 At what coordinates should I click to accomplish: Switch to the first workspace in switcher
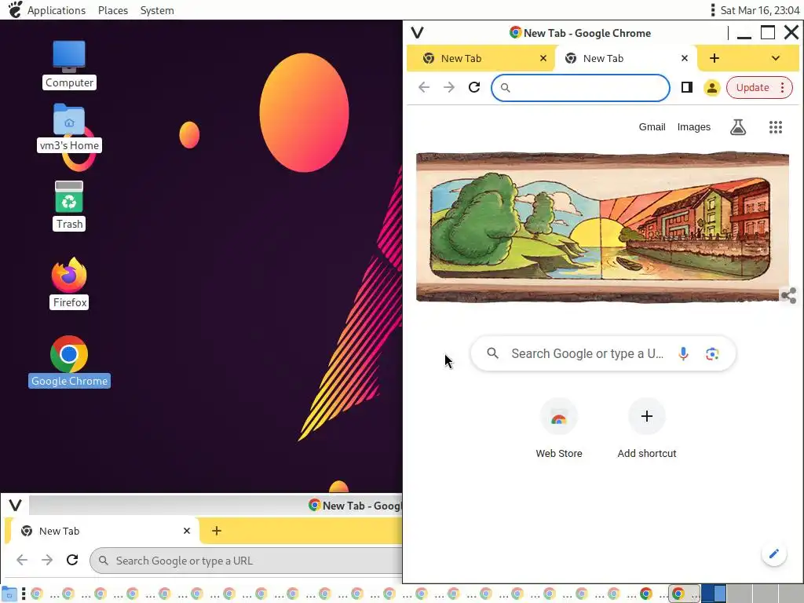(x=713, y=594)
